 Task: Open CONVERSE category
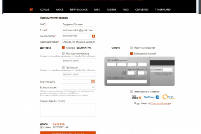coord(142,9)
